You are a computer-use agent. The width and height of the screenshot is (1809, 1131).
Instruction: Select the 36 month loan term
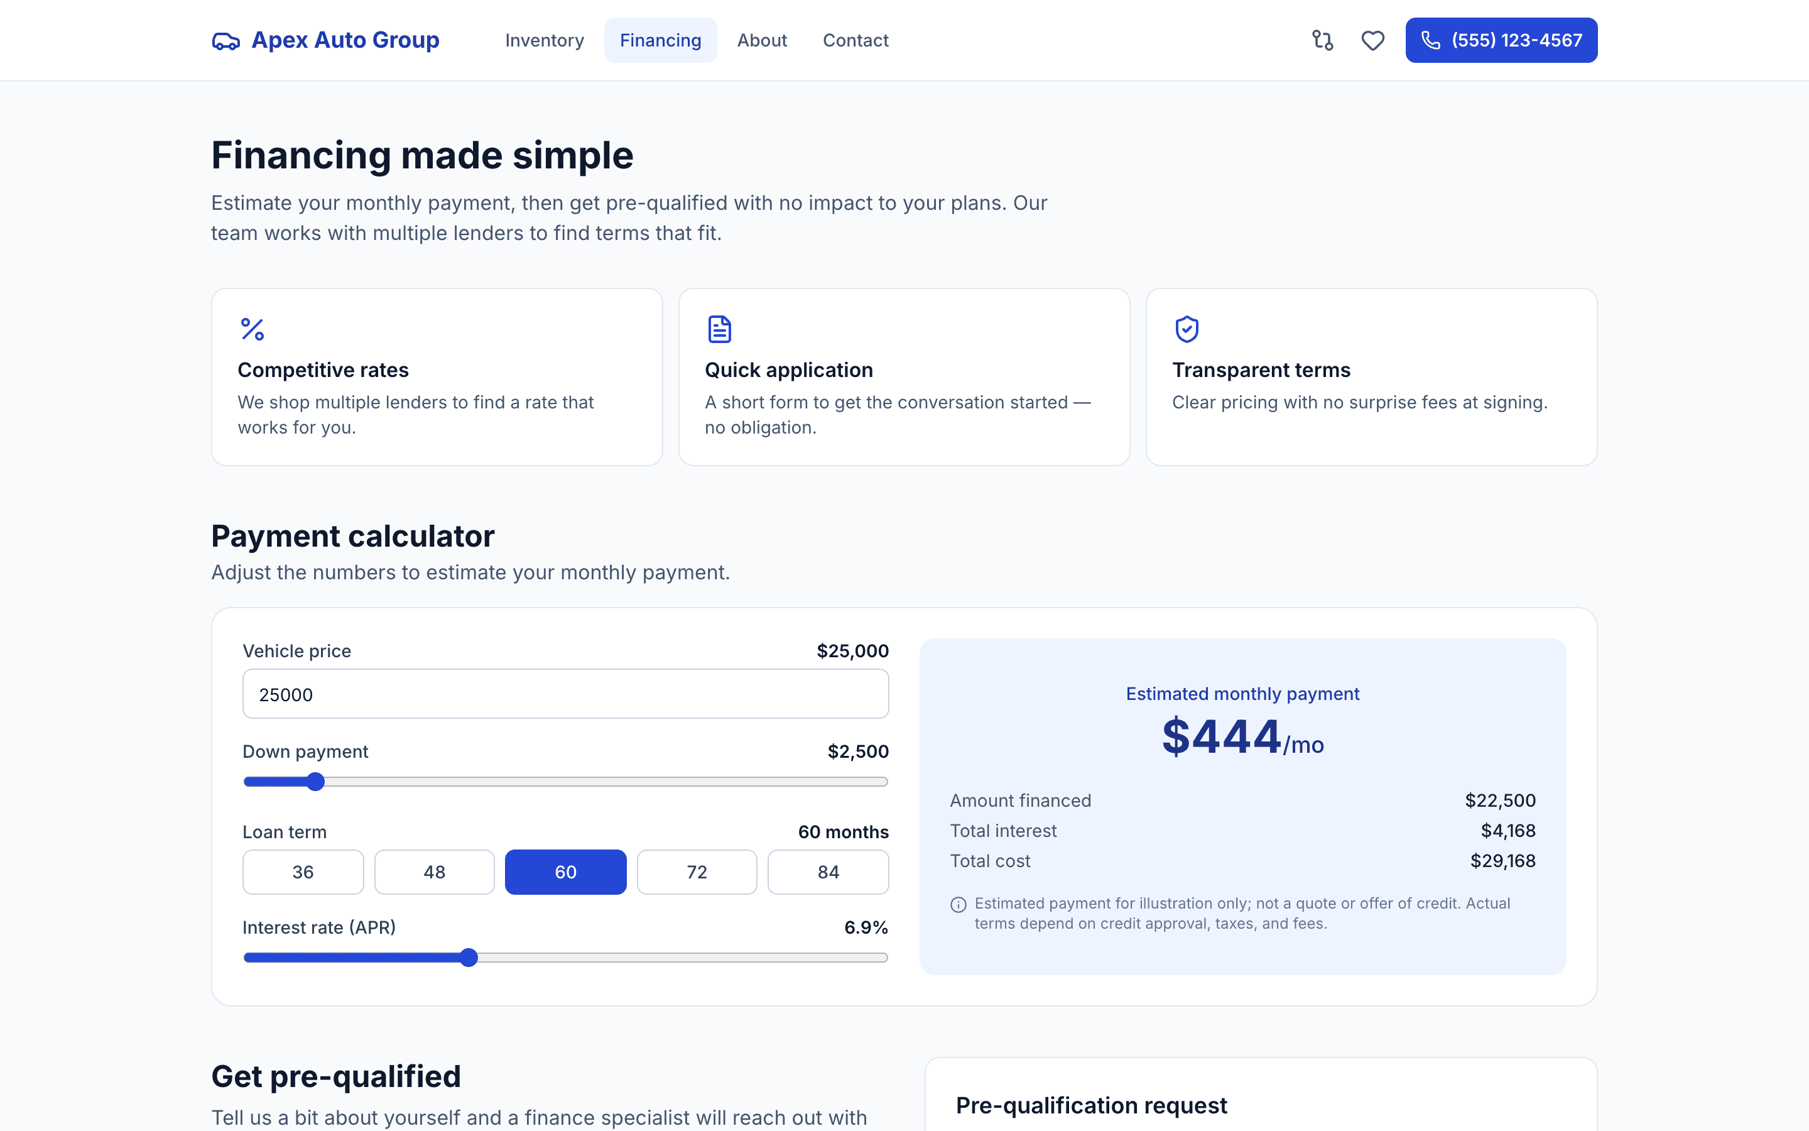point(303,872)
